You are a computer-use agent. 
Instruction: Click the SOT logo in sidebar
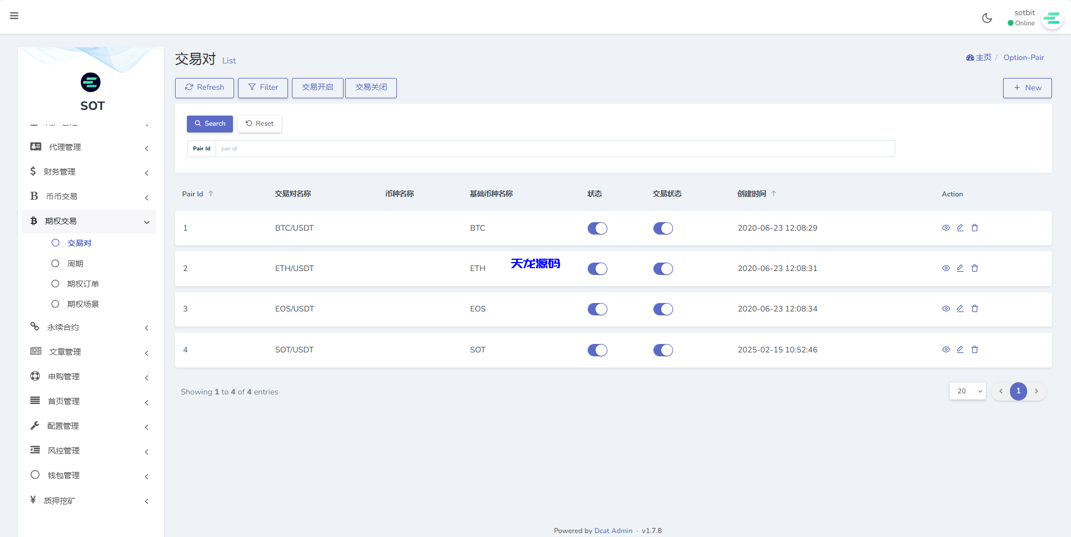(x=91, y=82)
